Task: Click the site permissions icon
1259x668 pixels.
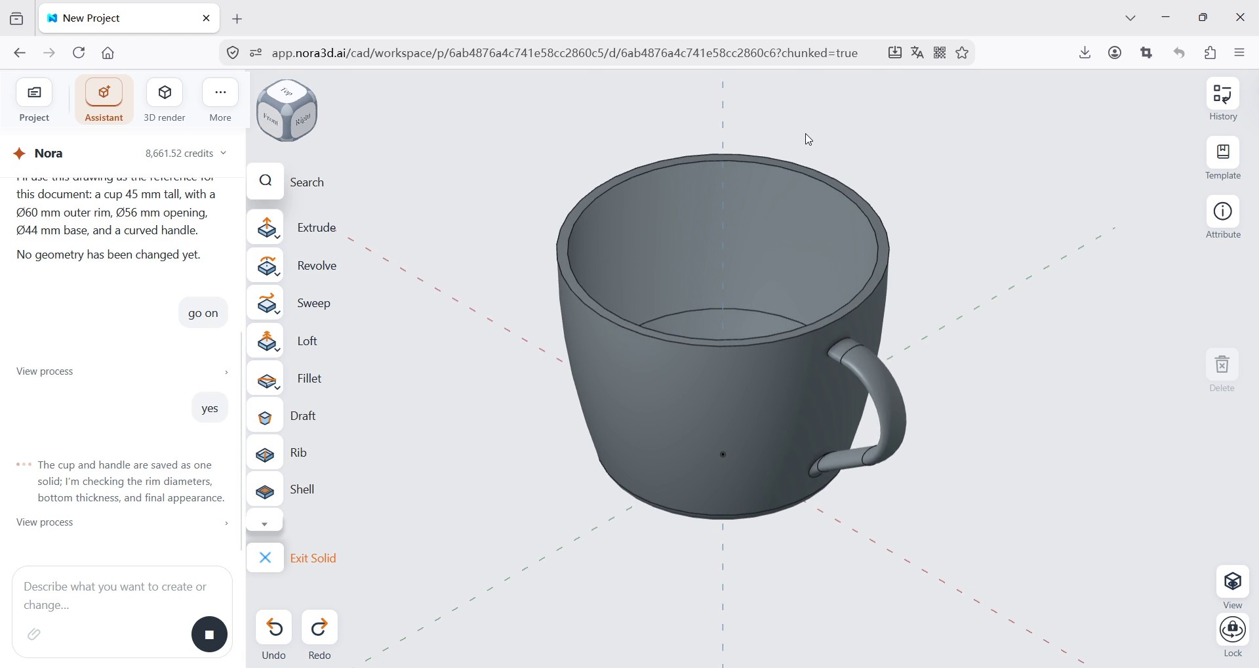Action: 256,53
